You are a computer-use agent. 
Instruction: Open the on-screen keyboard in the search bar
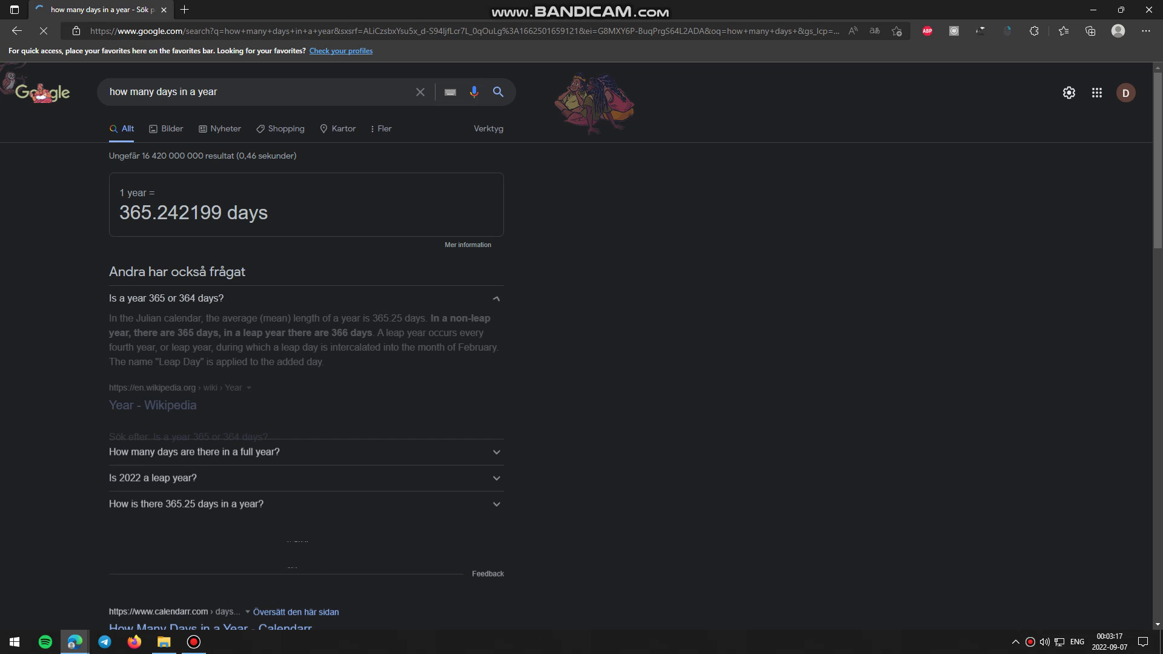450,92
